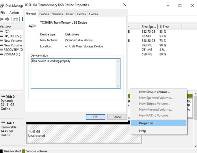Click the 159 MB free space cell
This screenshot has width=197, height=153.
pyautogui.click(x=147, y=54)
